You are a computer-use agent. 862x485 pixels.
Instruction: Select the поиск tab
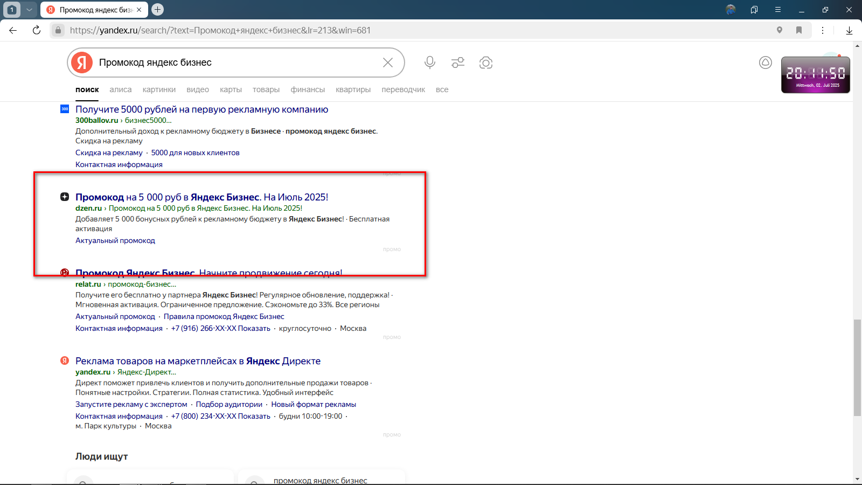87,89
